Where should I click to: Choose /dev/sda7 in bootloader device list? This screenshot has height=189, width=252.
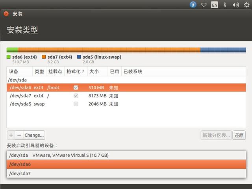click(x=126, y=173)
